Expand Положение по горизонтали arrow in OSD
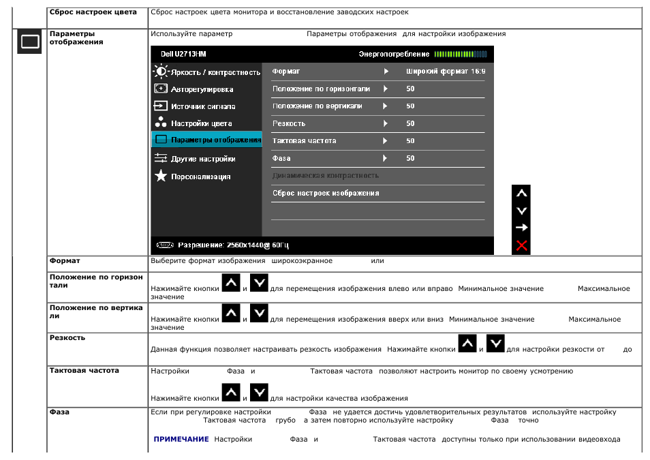This screenshot has height=460, width=650. coord(386,89)
